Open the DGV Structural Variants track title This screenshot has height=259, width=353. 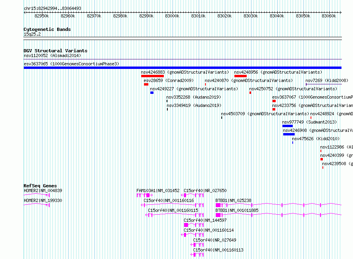pyautogui.click(x=56, y=51)
